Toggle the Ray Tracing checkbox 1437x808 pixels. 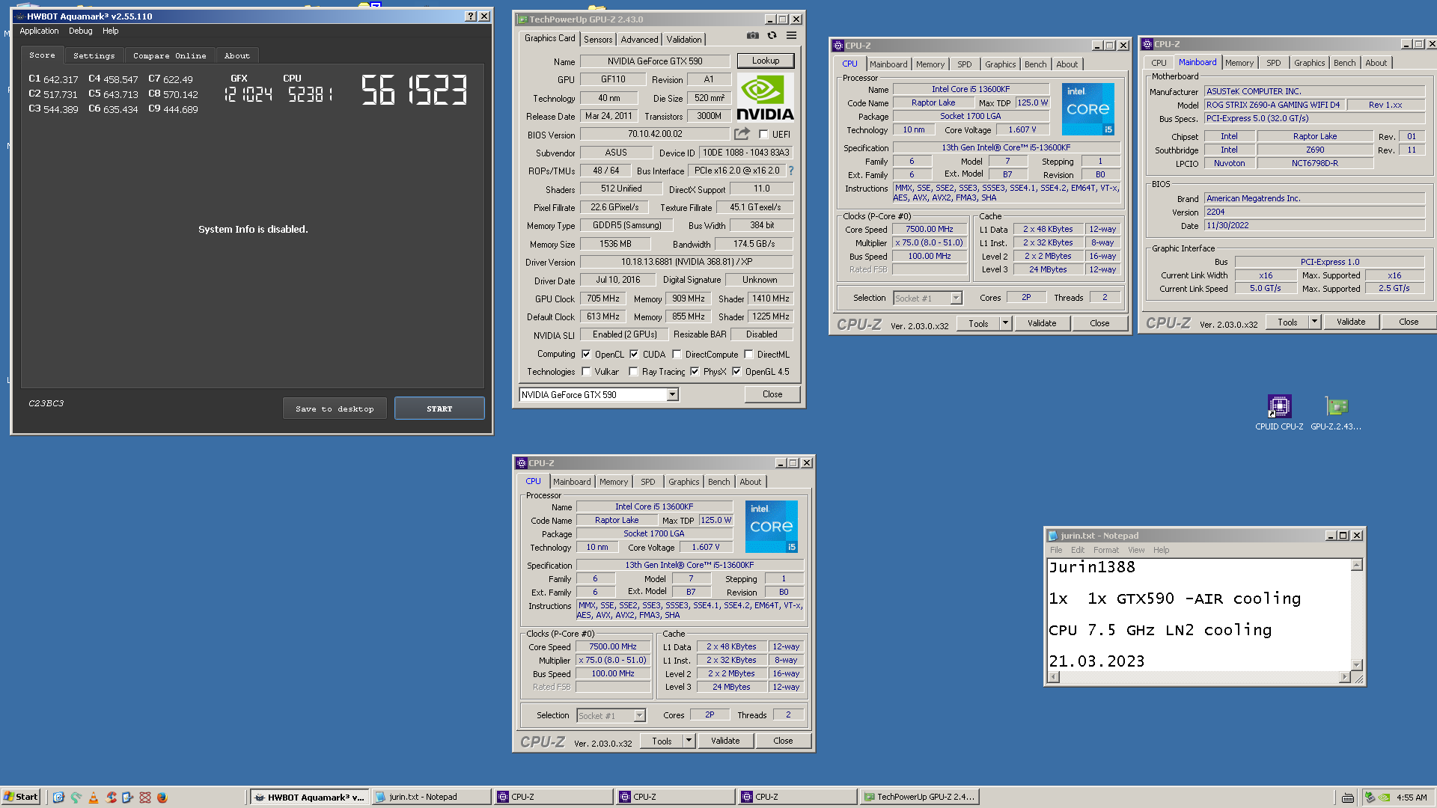pos(633,372)
